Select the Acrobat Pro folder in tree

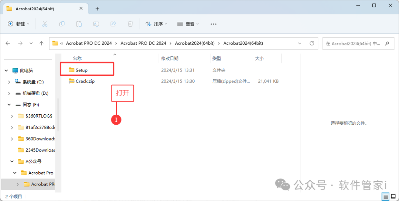point(41,173)
